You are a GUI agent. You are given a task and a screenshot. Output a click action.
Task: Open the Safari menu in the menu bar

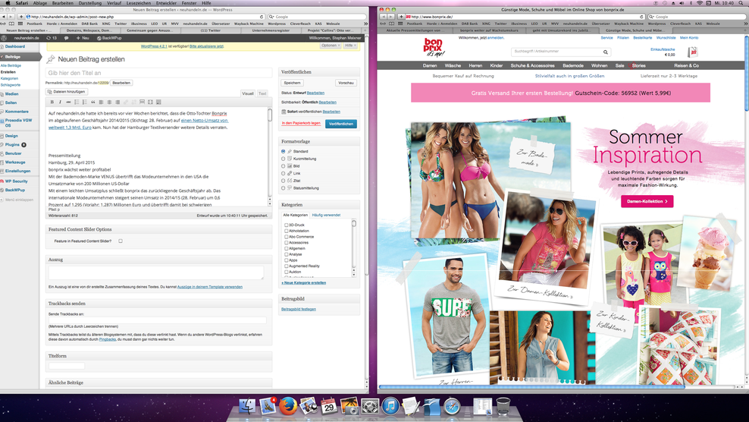[x=22, y=3]
